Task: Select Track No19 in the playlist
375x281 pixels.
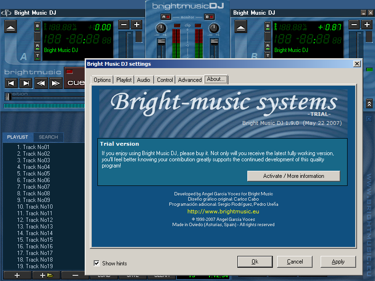Action: click(35, 266)
